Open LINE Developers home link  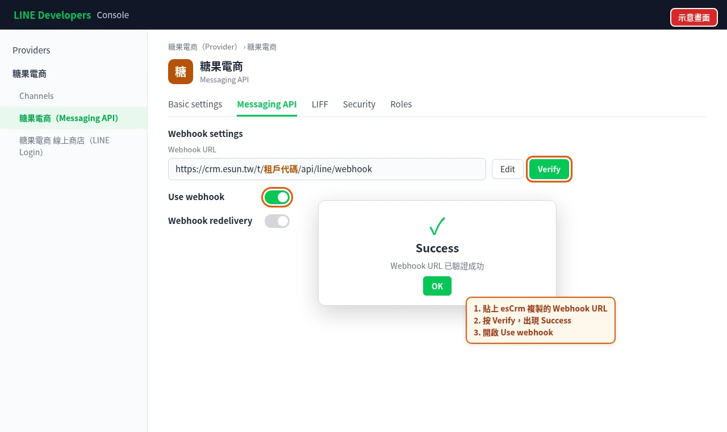click(52, 15)
